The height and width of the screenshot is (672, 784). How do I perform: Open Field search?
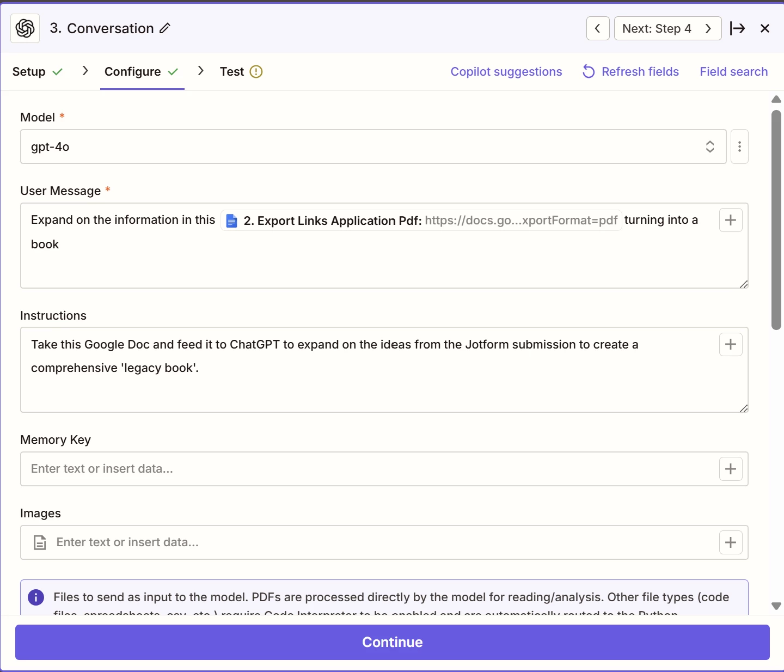[x=733, y=71]
